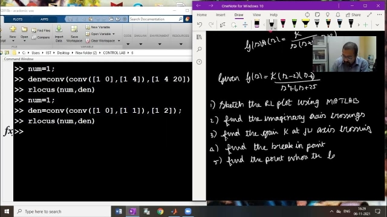
Task: Open the Help tab in OneNote
Action: point(273,14)
